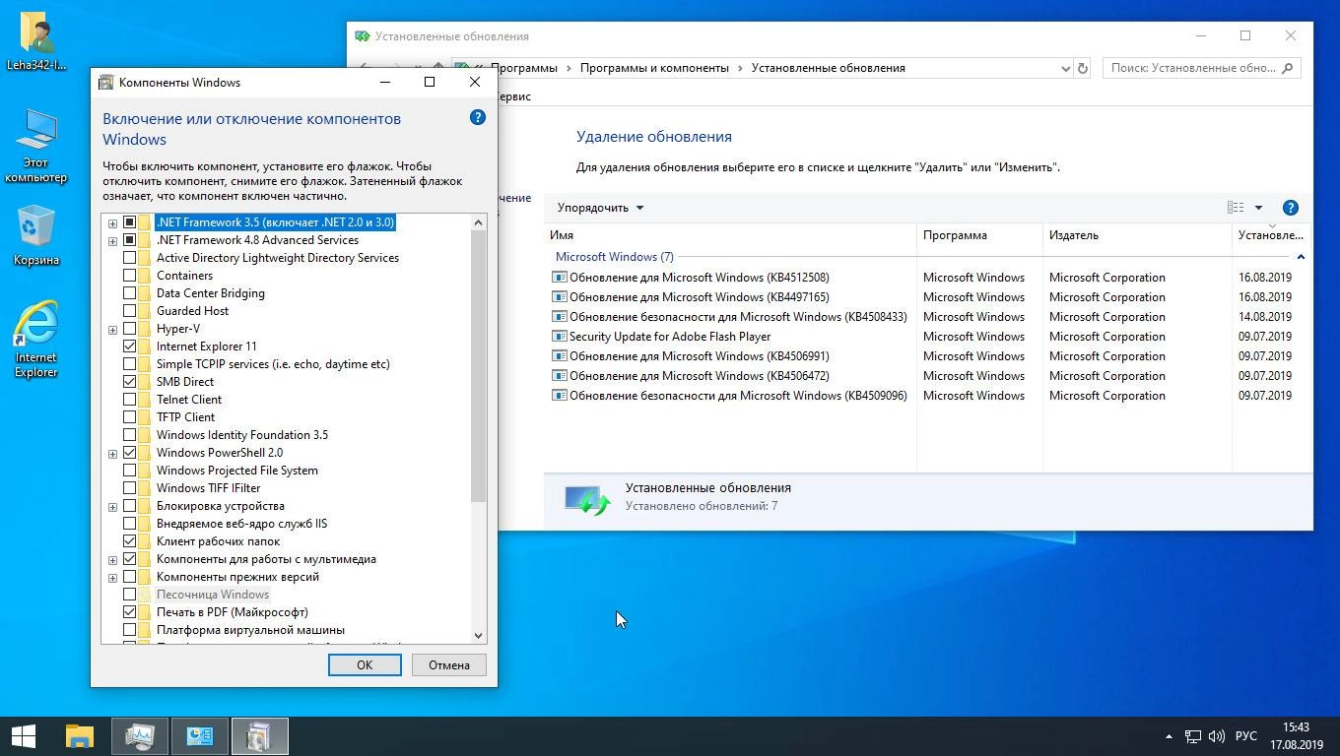This screenshot has width=1340, height=756.
Task: Click the scroll-down arrow of component list
Action: [479, 636]
